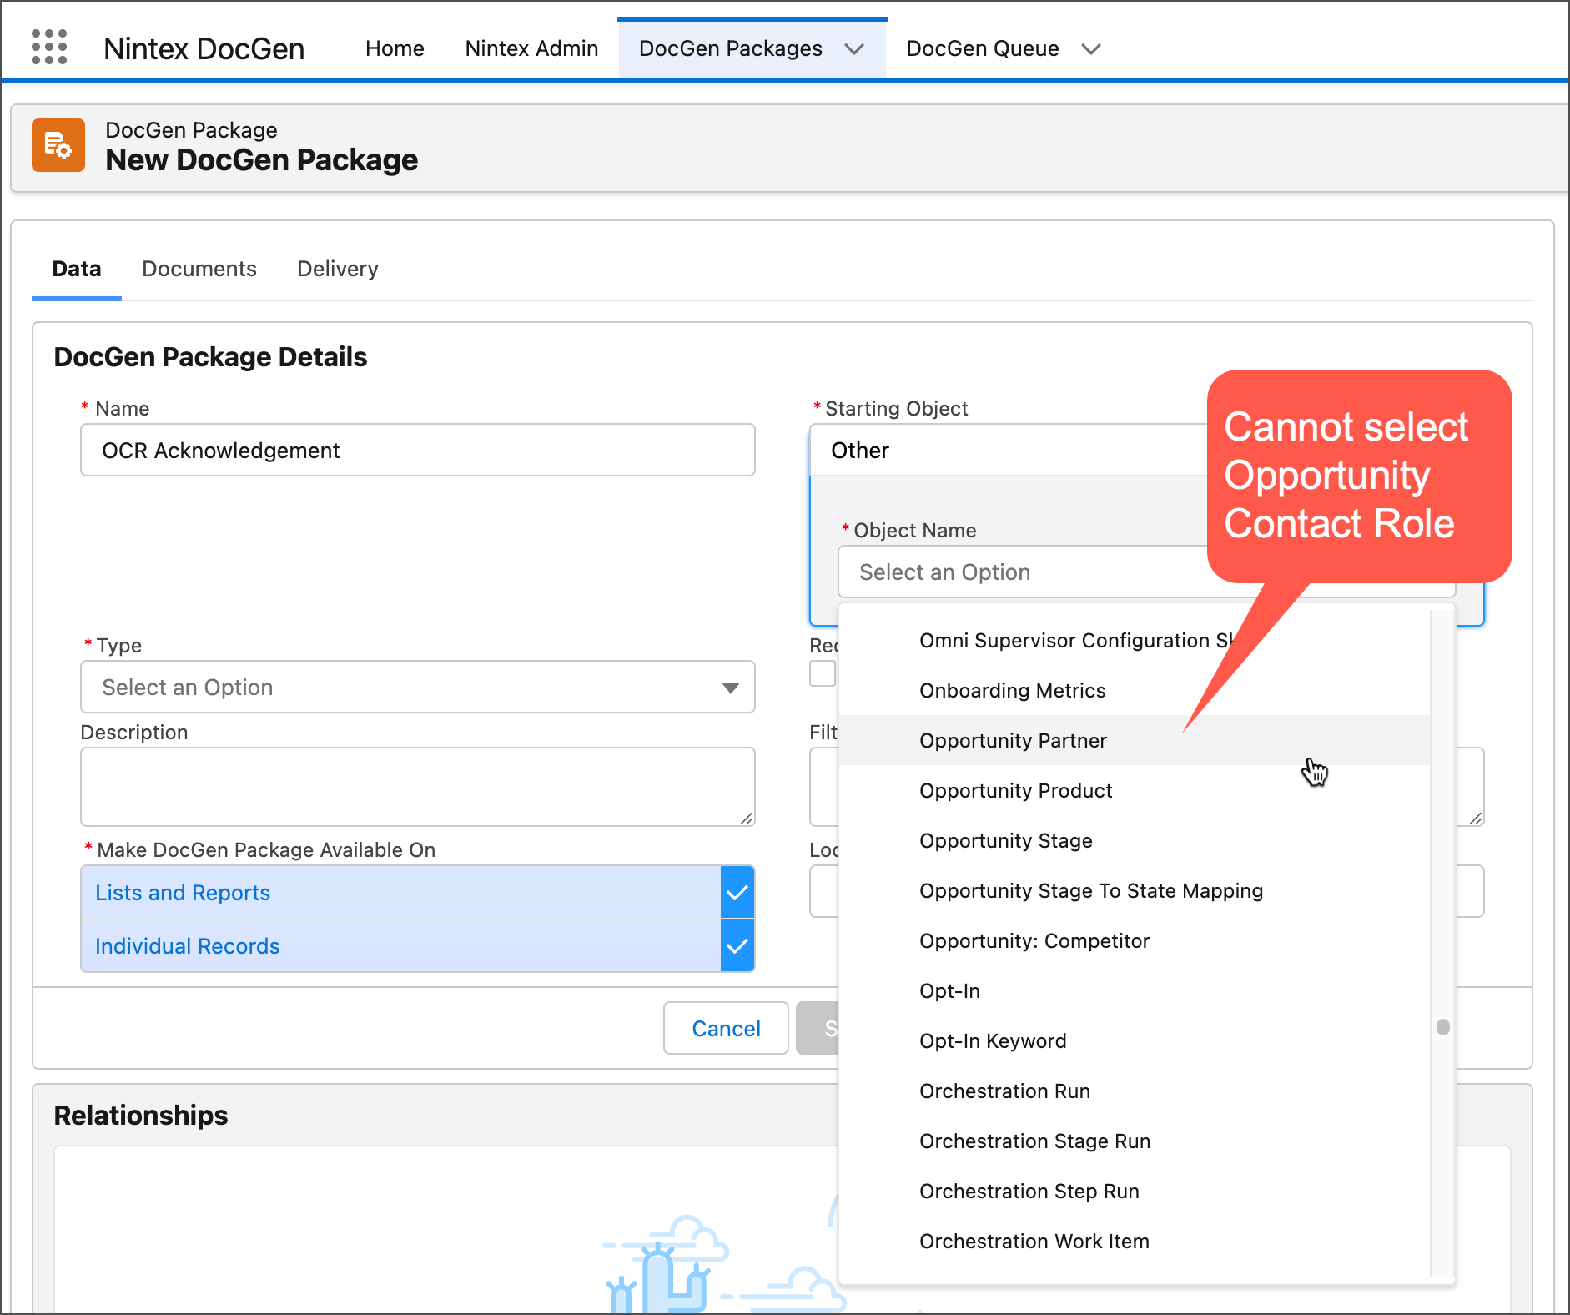Toggle the Lists and Reports checkmark

(x=737, y=892)
